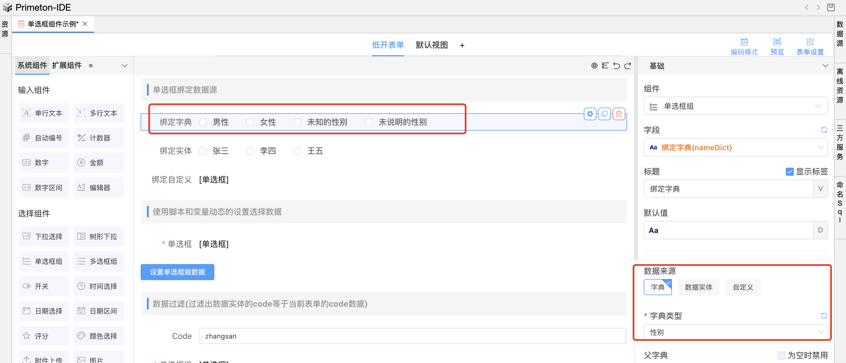Open the 字典类型 性别 dropdown
Image resolution: width=846 pixels, height=363 pixels.
tap(735, 332)
